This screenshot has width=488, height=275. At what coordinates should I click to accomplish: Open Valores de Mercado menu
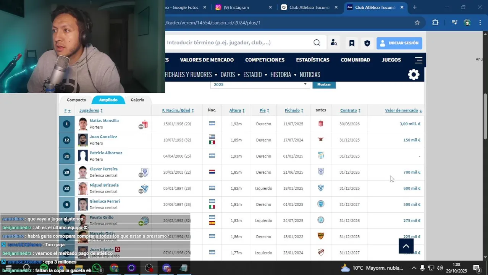click(x=207, y=60)
